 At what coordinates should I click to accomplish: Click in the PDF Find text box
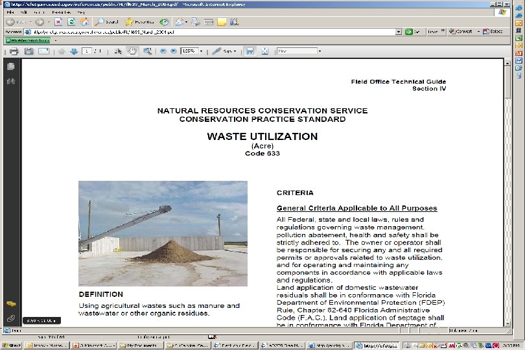tap(297, 51)
